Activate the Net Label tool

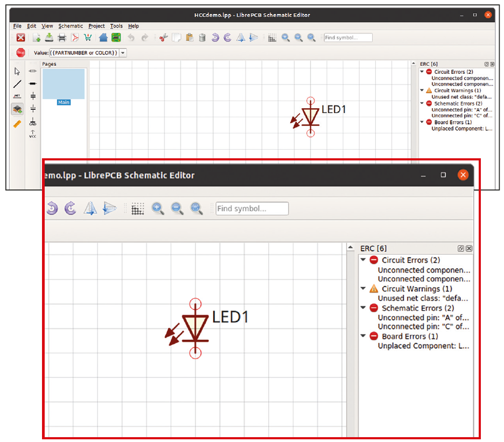click(17, 96)
